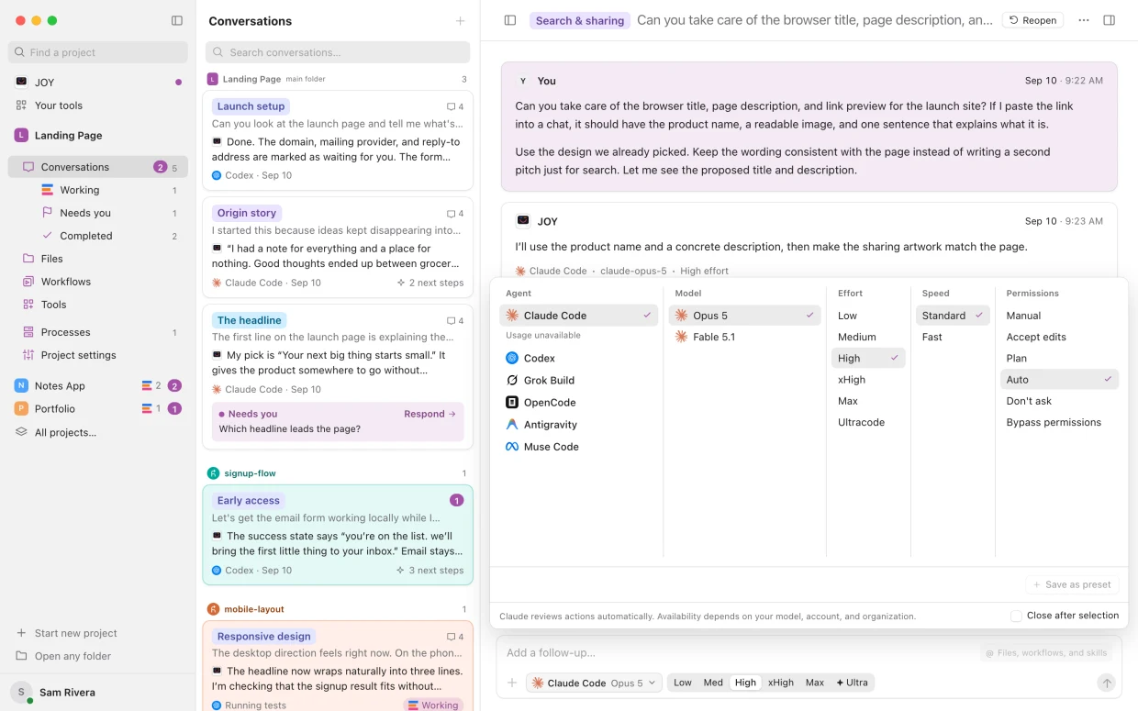Screen dimensions: 1138x711
Task: Expand the Portfolio project
Action: (x=97, y=408)
